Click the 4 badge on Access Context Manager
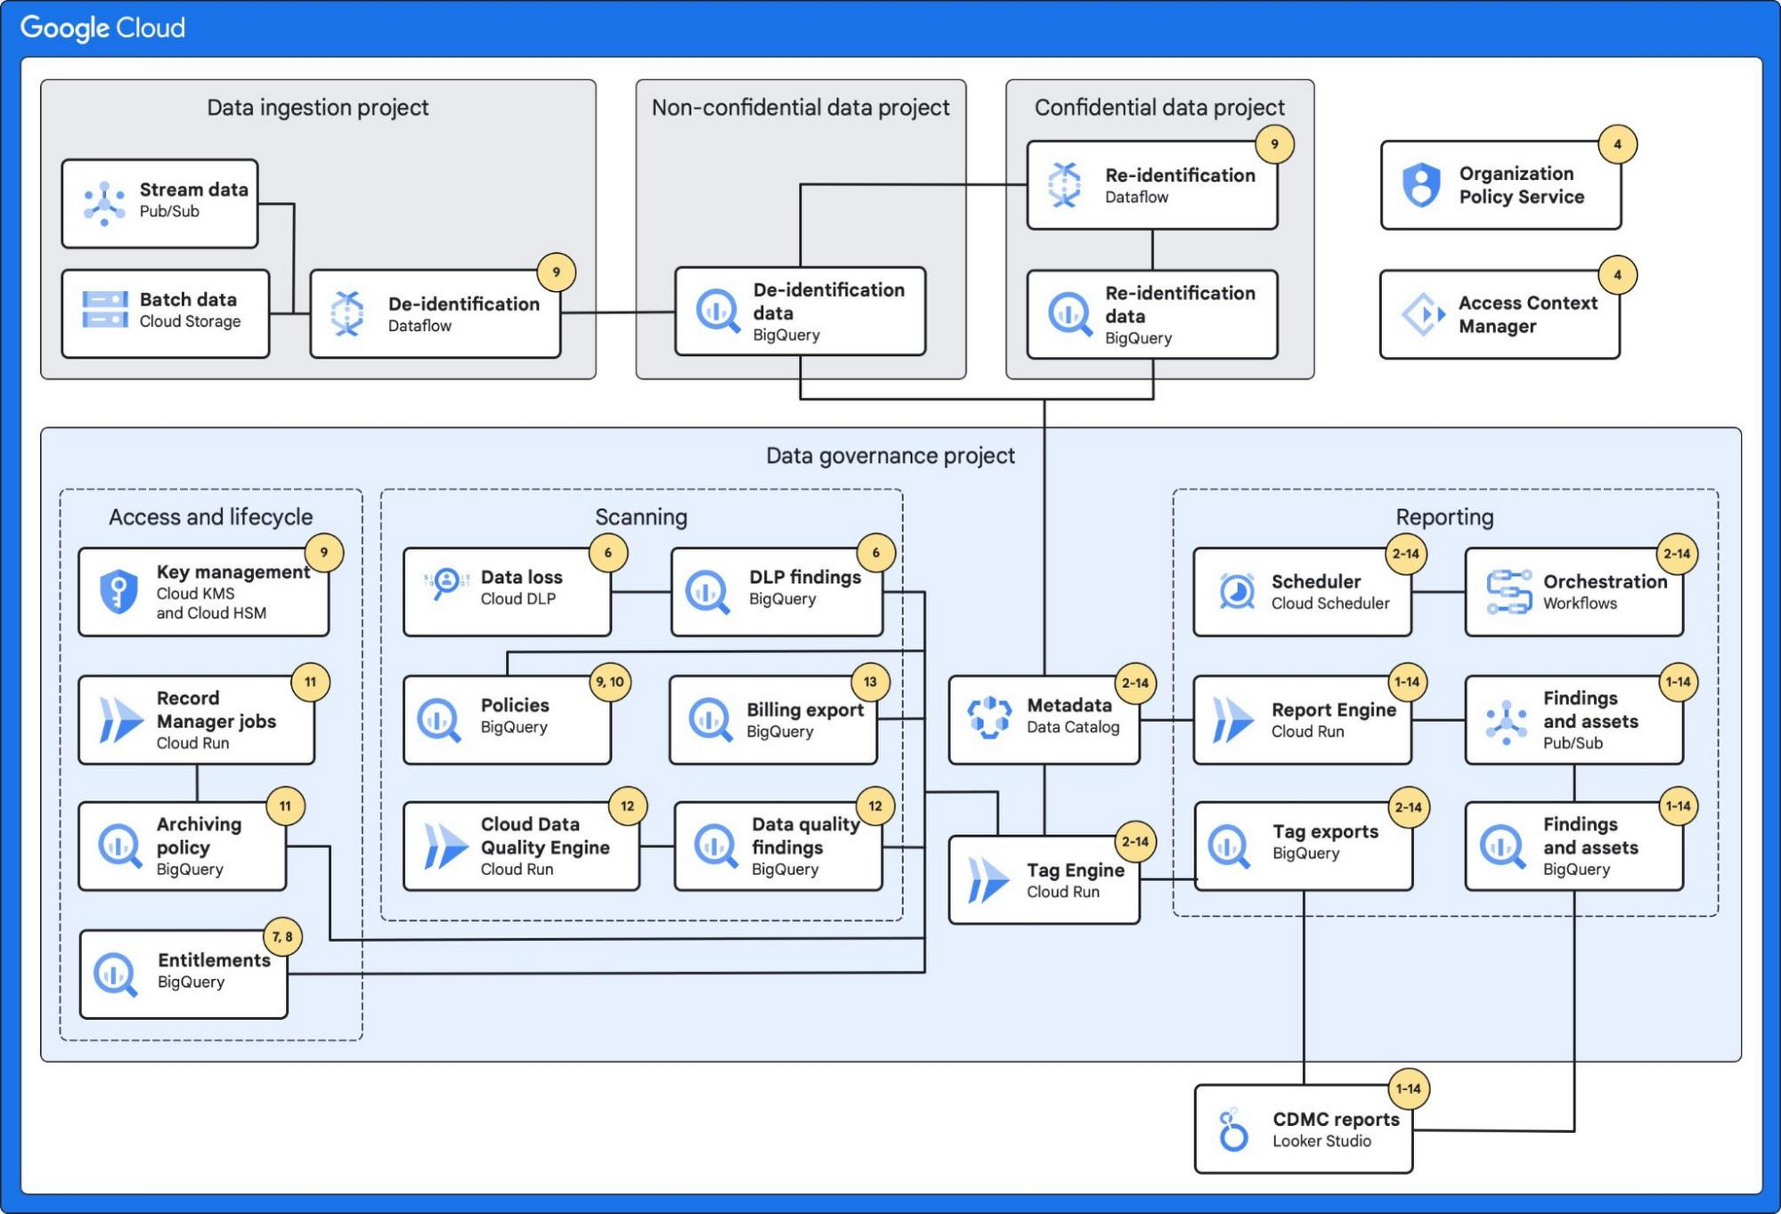The width and height of the screenshot is (1781, 1214). [1618, 275]
